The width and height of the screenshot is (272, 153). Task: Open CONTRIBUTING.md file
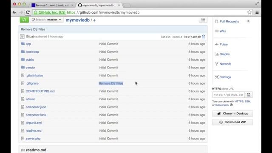[40, 91]
